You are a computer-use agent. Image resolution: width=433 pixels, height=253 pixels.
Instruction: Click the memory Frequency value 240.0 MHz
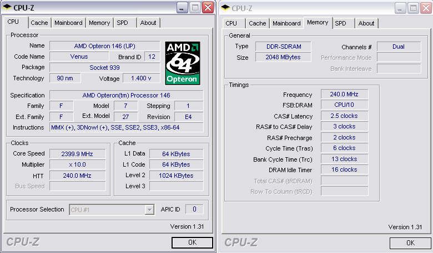344,94
